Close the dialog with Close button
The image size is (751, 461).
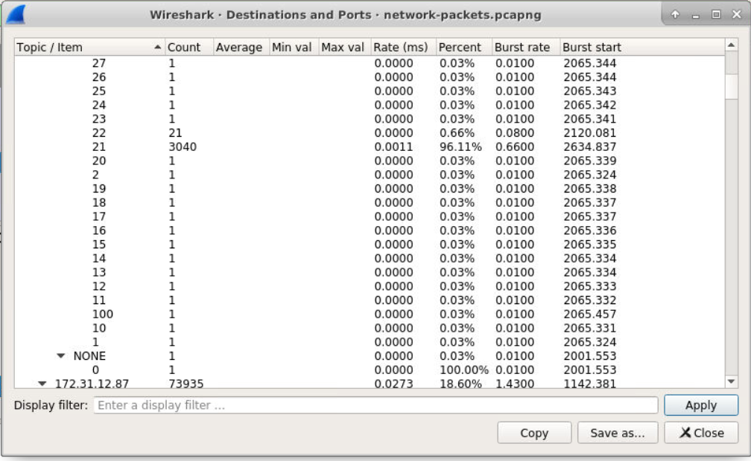[701, 433]
